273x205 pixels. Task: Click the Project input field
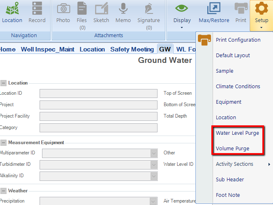click(98, 105)
